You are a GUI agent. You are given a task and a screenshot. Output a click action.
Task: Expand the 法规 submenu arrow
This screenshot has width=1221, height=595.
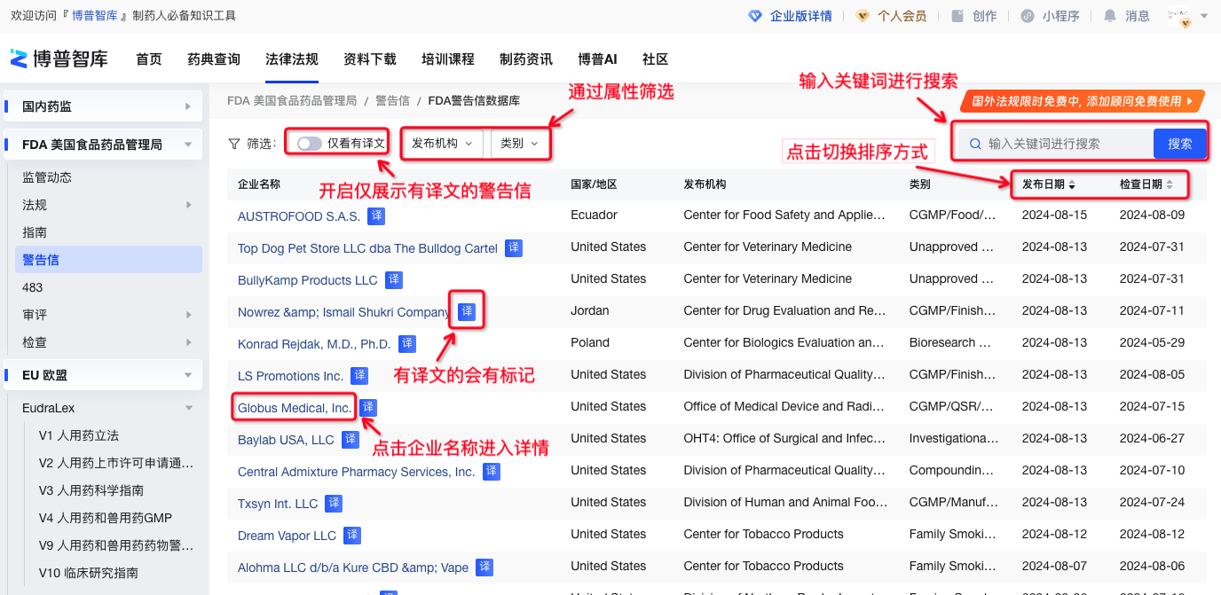click(x=188, y=205)
